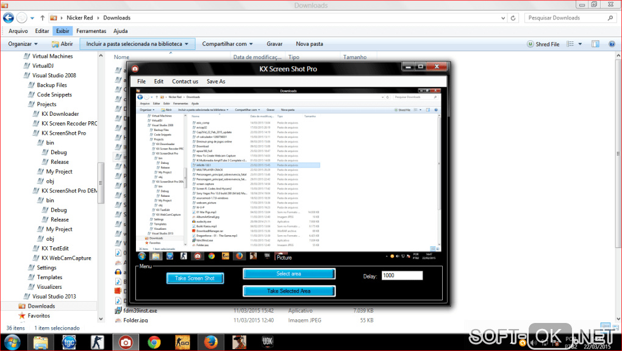This screenshot has width=622, height=351.
Task: Click the search magnifier icon
Action: (610, 18)
